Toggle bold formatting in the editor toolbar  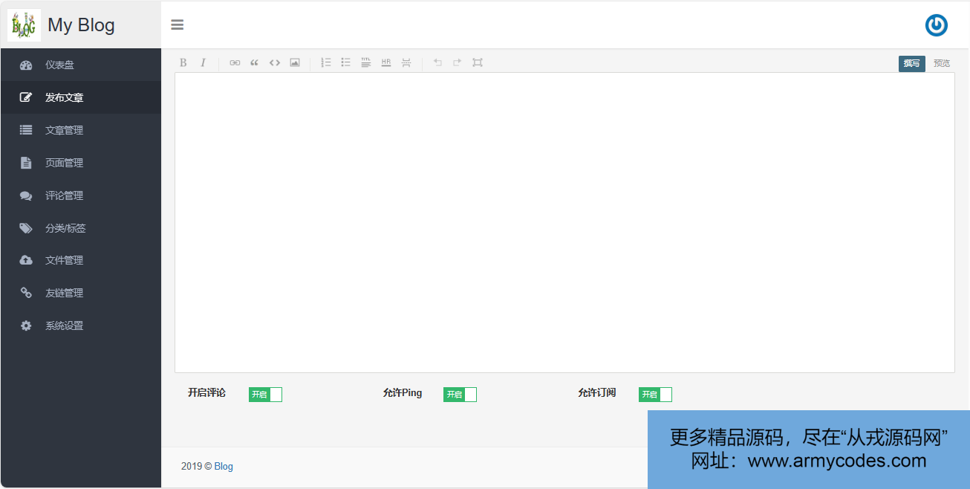183,63
